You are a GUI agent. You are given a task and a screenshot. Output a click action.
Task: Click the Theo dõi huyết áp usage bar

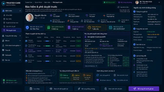click(x=48, y=46)
